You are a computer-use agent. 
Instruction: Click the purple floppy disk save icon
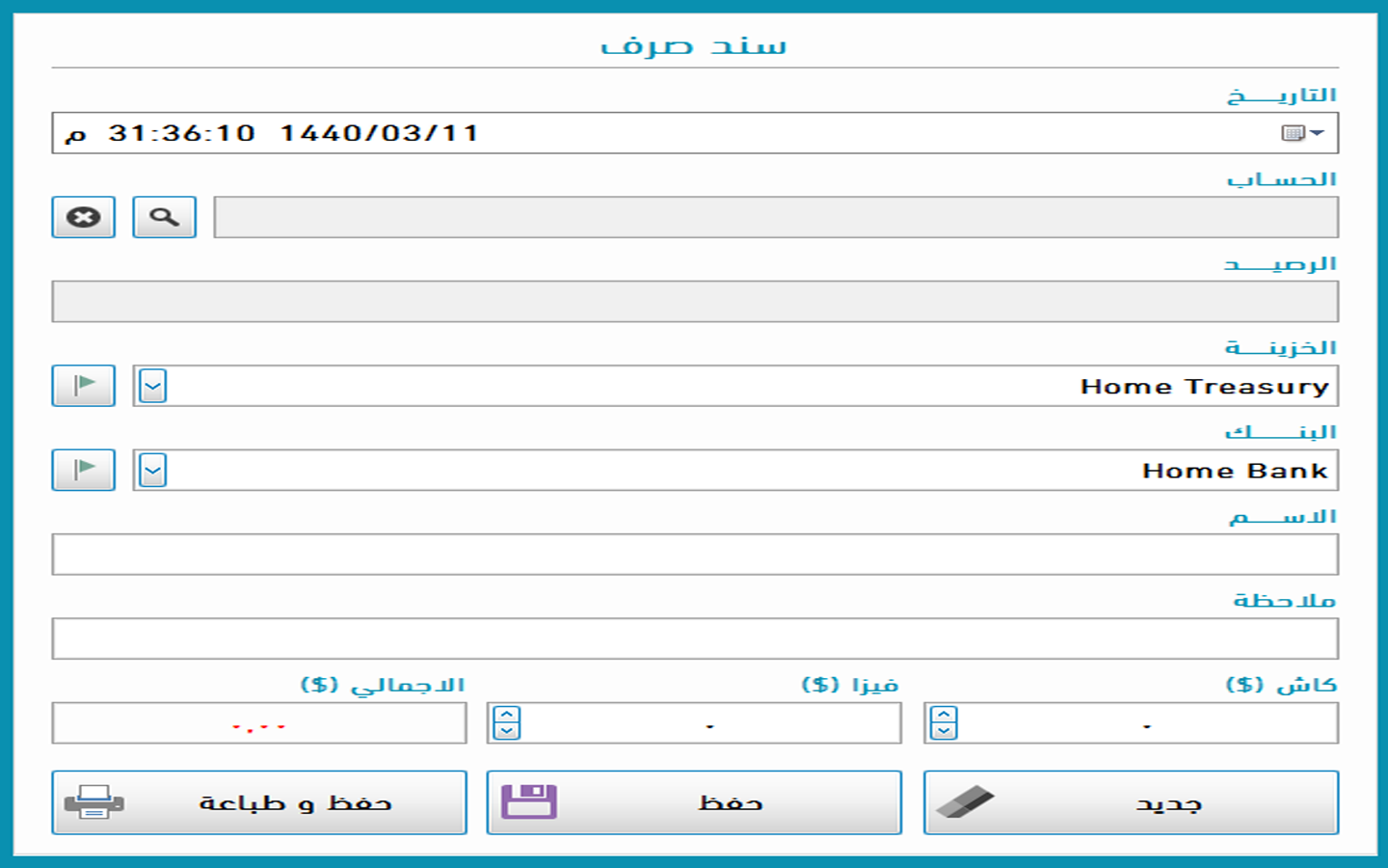529,802
